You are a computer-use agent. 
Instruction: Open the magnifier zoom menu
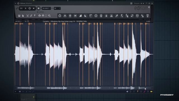click(x=50, y=16)
